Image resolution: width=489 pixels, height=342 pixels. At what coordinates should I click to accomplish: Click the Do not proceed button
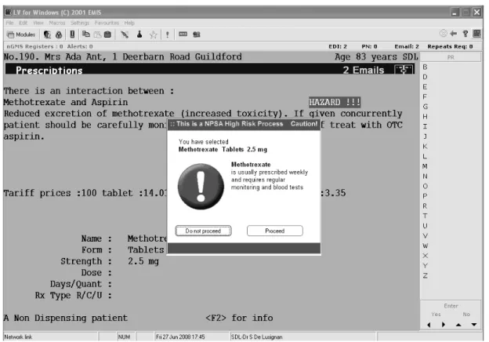[x=203, y=231]
